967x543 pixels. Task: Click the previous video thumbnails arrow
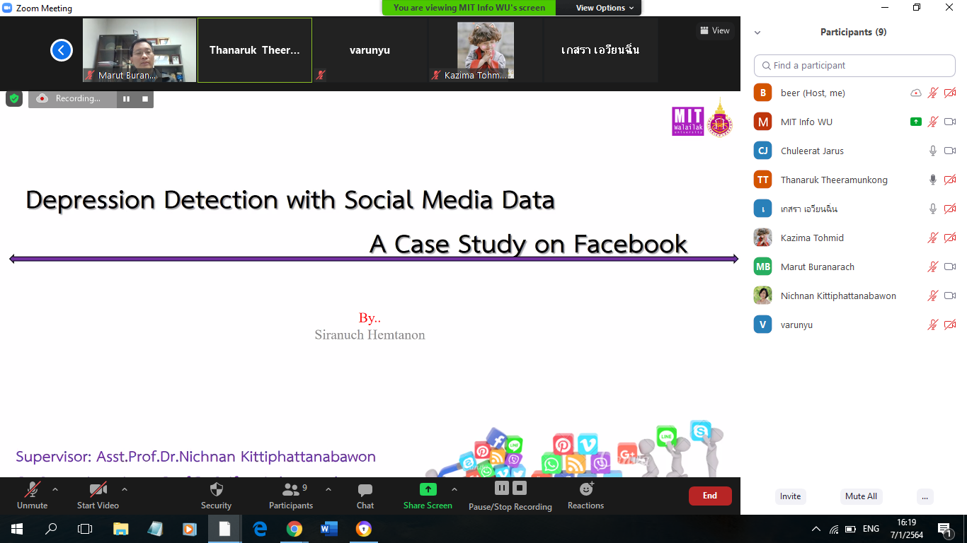(x=62, y=50)
